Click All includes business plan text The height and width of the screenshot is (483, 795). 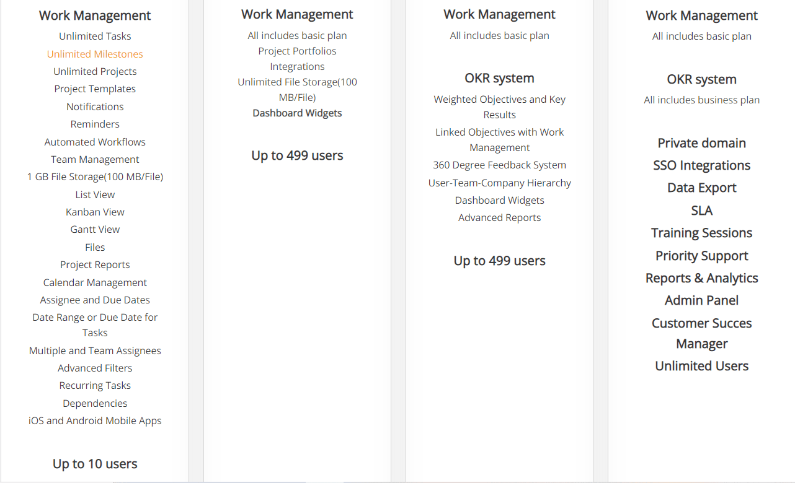pos(701,100)
